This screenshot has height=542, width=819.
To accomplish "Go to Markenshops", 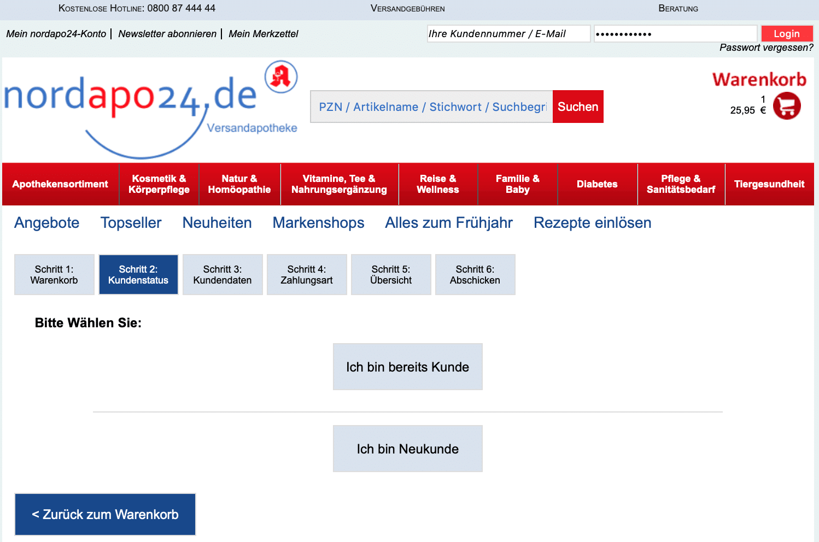I will [x=319, y=223].
